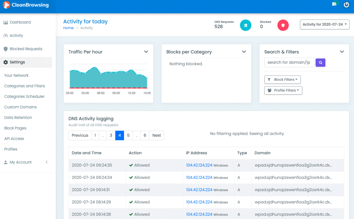Click the Activity gauge icon
The height and width of the screenshot is (219, 354).
[6, 36]
